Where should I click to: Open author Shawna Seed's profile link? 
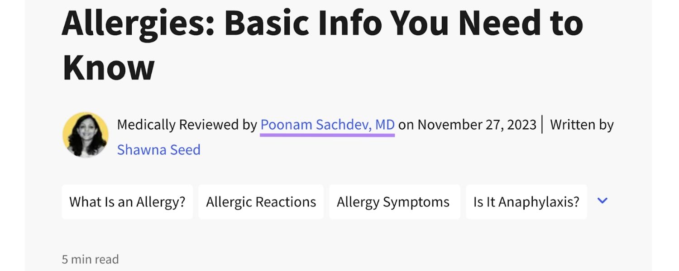click(x=158, y=150)
